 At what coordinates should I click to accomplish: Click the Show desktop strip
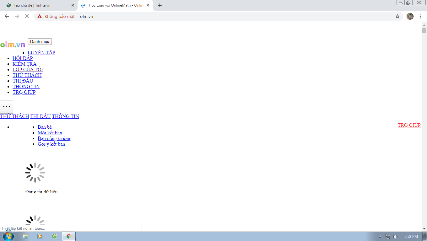coord(425,236)
